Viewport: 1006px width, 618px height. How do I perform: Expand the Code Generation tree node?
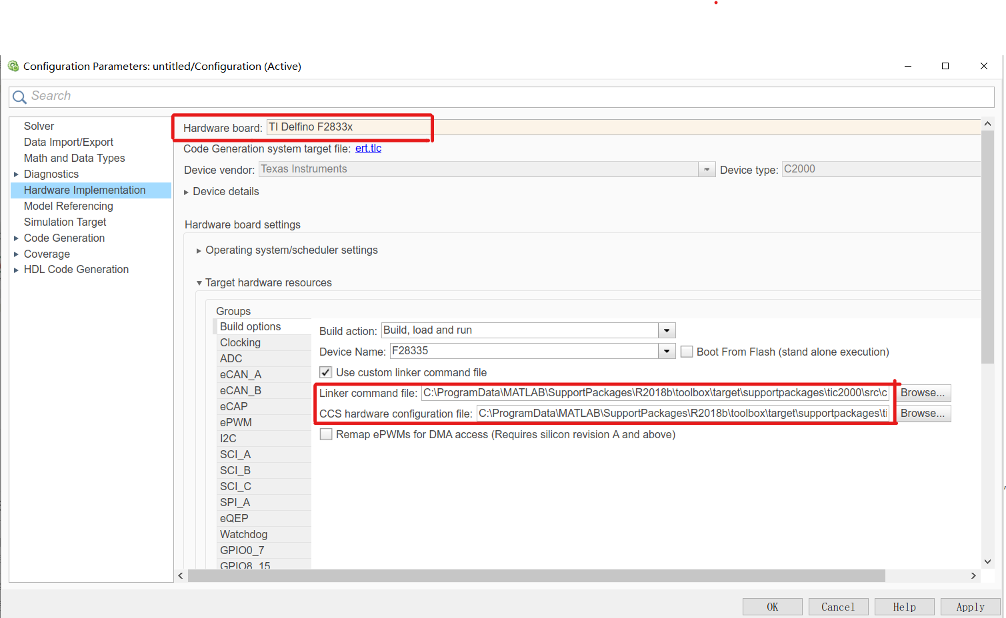16,238
